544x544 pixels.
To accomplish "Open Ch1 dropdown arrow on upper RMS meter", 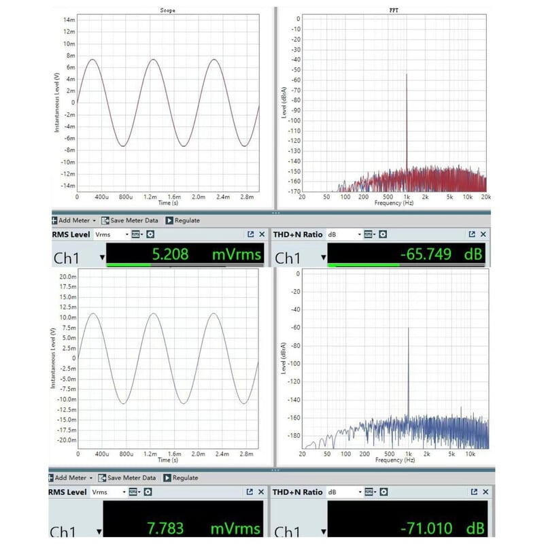I will pyautogui.click(x=103, y=258).
